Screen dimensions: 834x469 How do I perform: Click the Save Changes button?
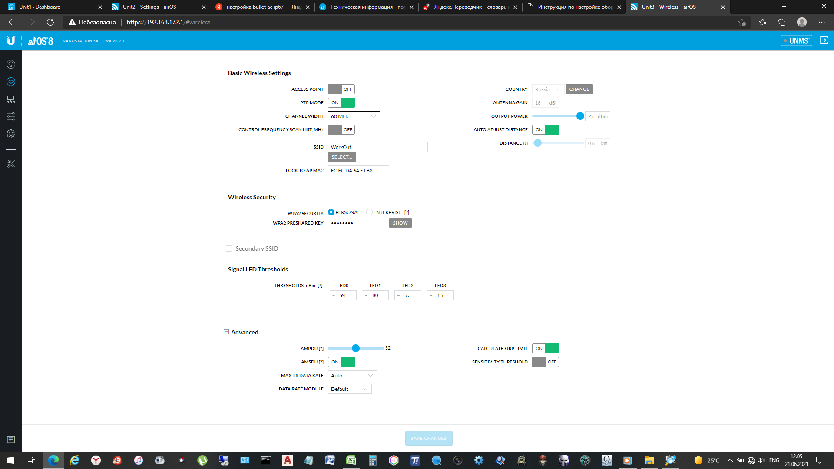click(x=429, y=438)
